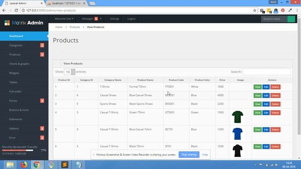
Task: Click the Monthly Bandwidth Transfer progress bar
Action: click(x=18, y=150)
